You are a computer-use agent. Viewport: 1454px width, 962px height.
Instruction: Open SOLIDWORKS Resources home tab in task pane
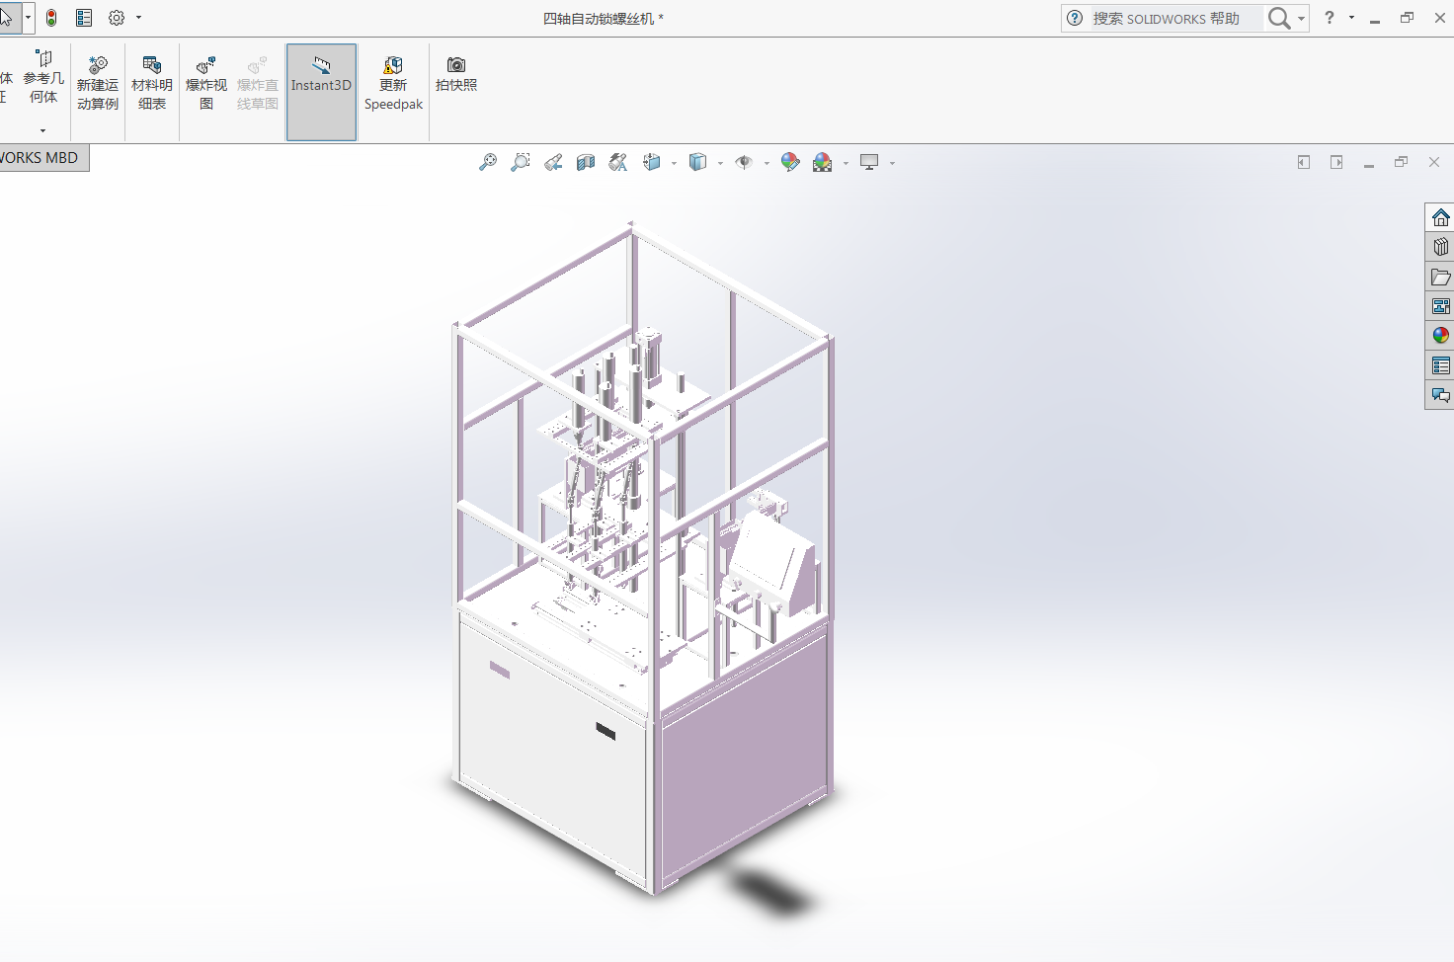point(1440,217)
